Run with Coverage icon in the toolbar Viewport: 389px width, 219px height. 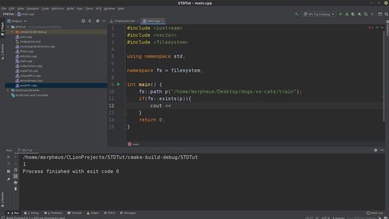tap(353, 14)
